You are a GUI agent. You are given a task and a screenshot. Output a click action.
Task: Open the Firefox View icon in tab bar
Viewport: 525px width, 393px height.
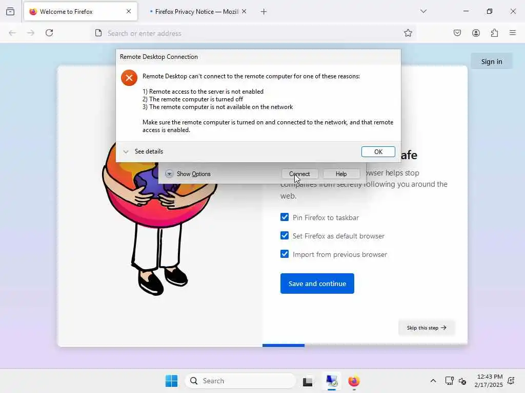[x=10, y=11]
